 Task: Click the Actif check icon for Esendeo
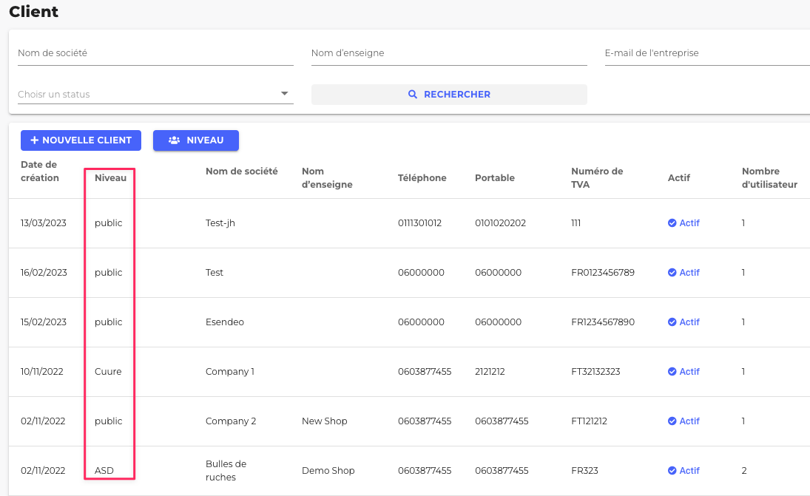(x=672, y=322)
